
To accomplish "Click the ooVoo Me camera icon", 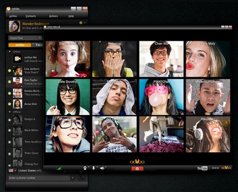I will (x=17, y=59).
